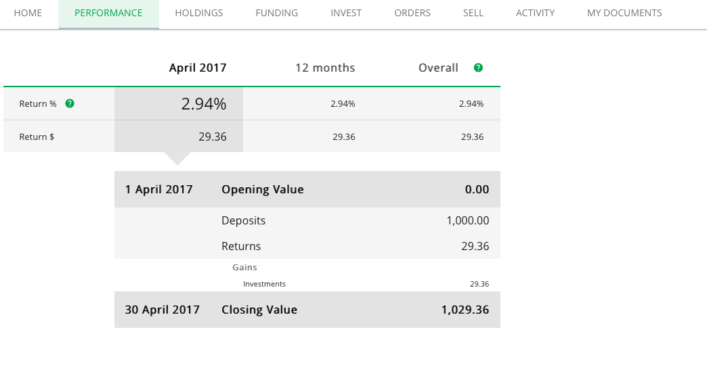Switch to the 12 months period

tap(325, 68)
